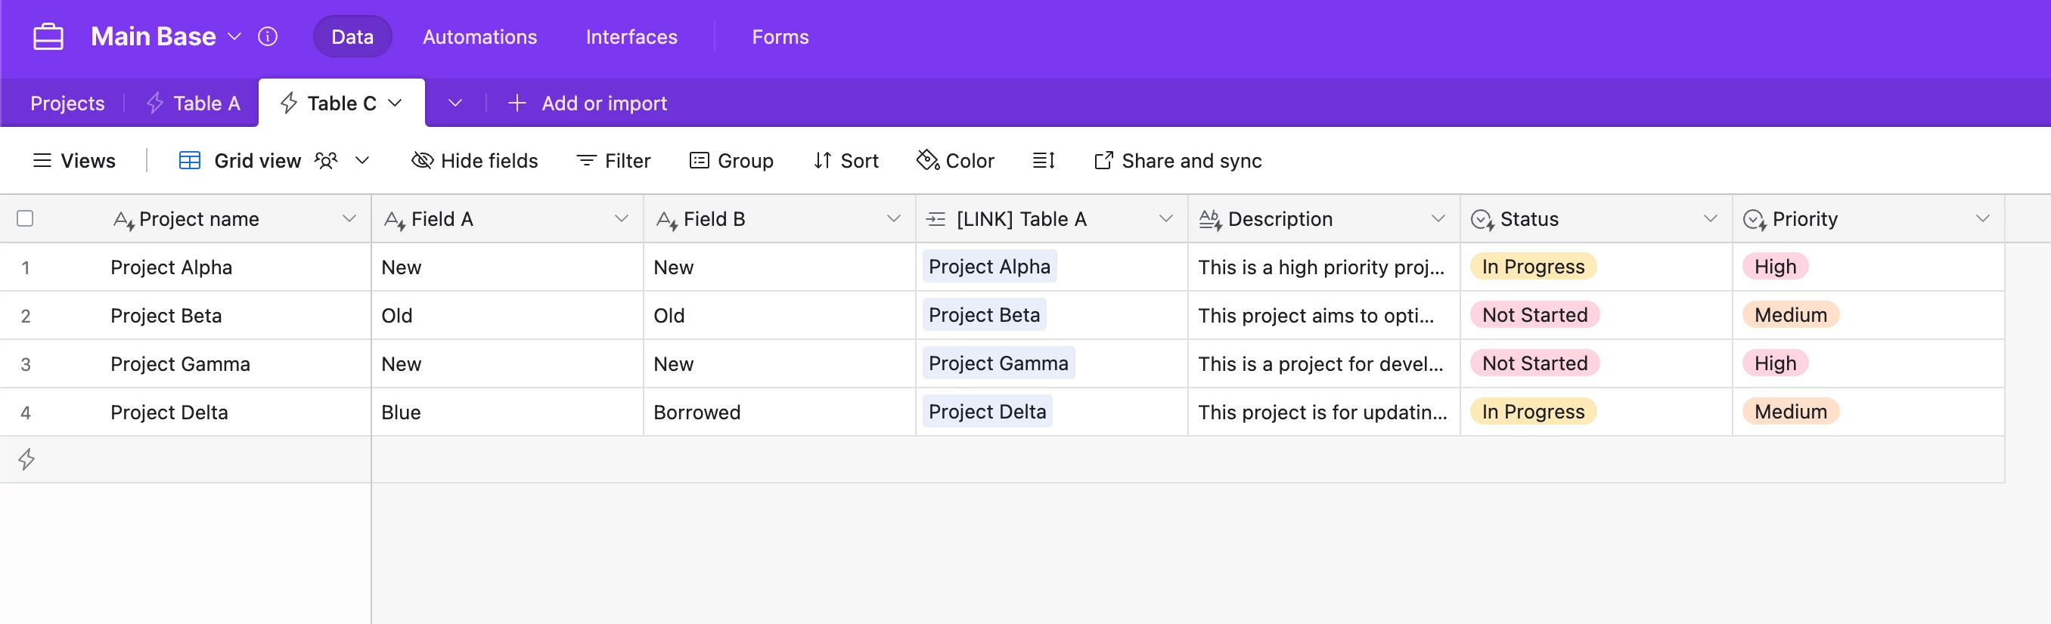Viewport: 2051px width, 624px height.
Task: Open the base info icon
Action: [268, 36]
